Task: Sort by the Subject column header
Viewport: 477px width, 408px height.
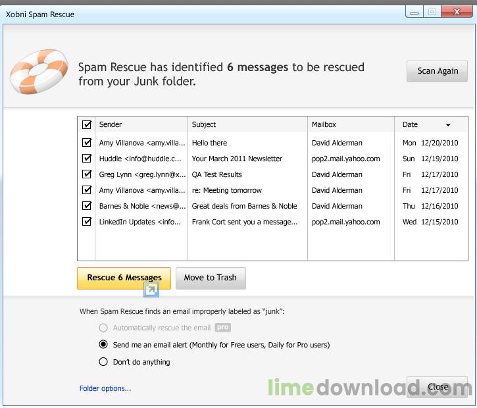Action: (x=247, y=124)
